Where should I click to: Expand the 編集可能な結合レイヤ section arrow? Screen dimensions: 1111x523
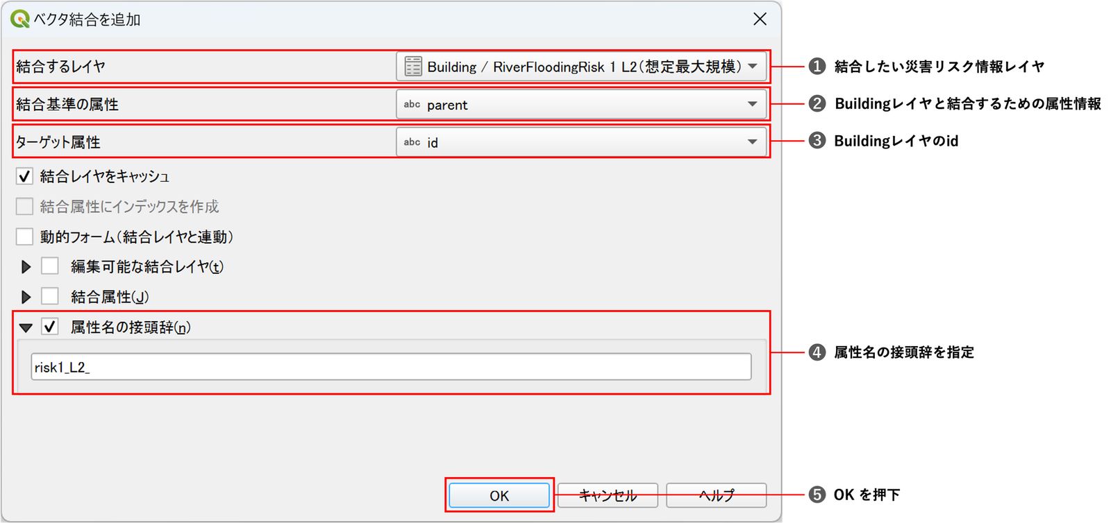pyautogui.click(x=26, y=266)
